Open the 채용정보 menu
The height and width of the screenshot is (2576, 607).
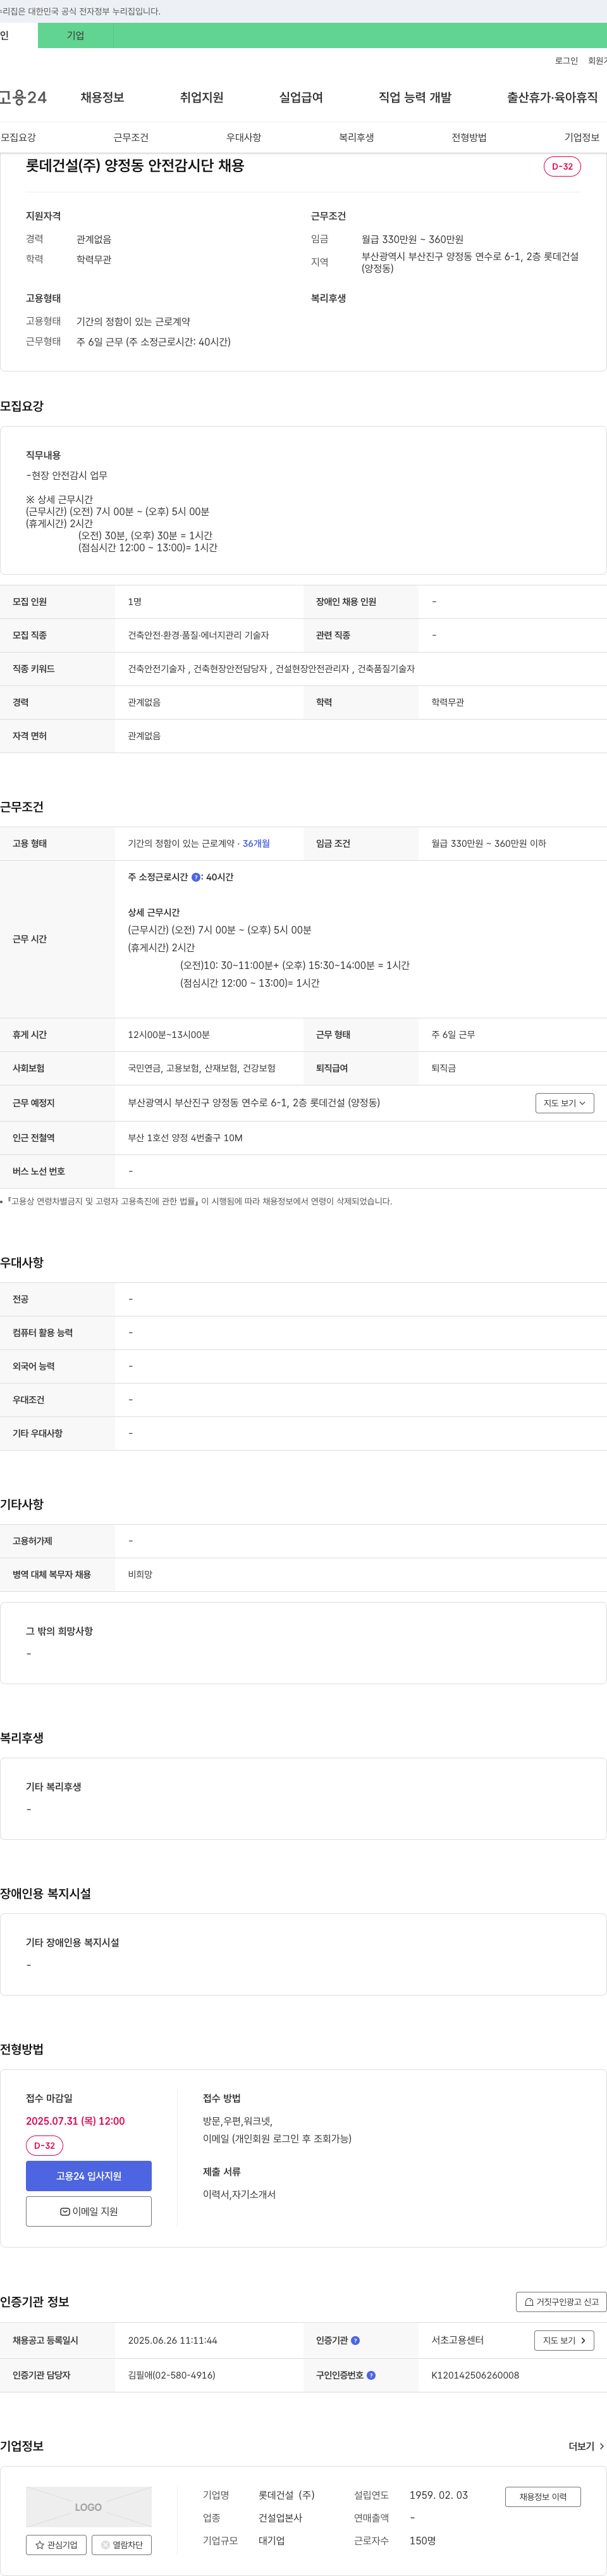102,97
